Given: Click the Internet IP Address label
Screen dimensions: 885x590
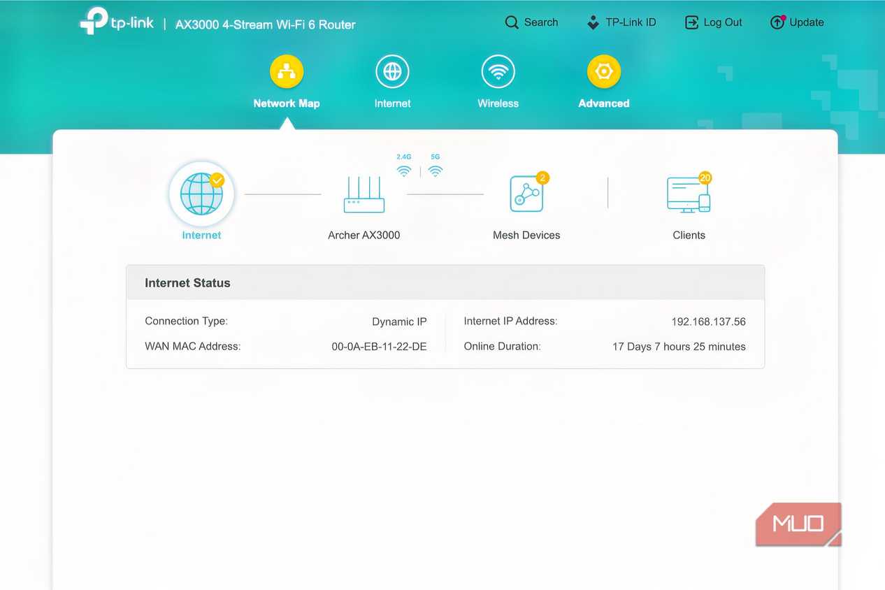Looking at the screenshot, I should pyautogui.click(x=510, y=322).
